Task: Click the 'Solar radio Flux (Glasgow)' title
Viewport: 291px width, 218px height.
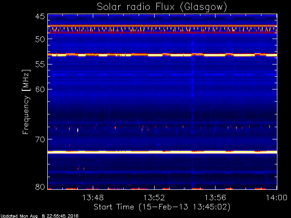Action: pyautogui.click(x=162, y=7)
